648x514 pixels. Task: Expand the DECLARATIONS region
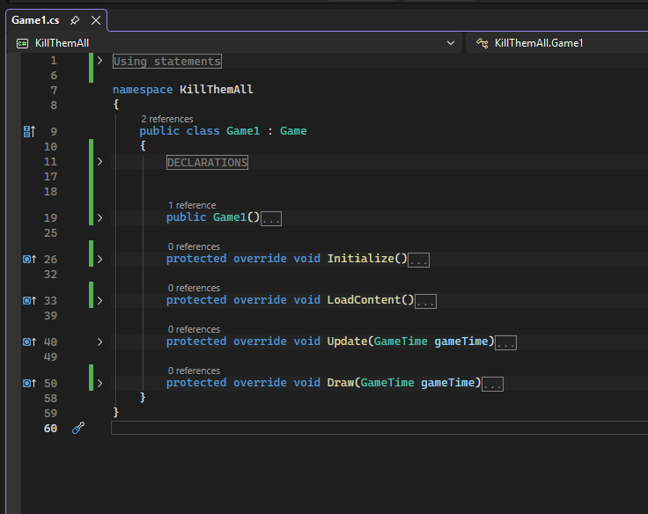click(x=99, y=162)
